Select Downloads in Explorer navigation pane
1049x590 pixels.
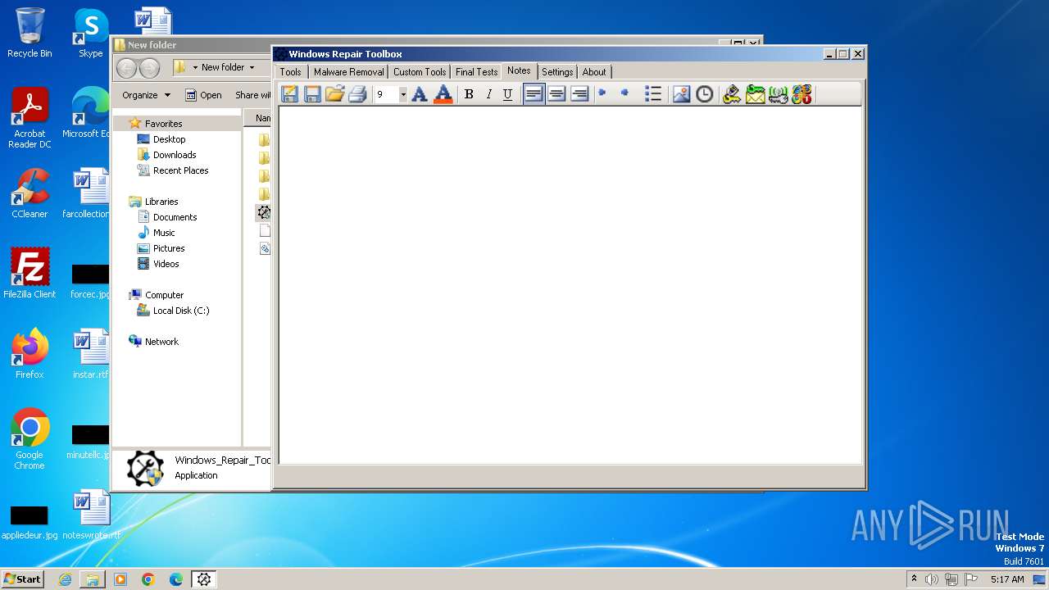175,155
